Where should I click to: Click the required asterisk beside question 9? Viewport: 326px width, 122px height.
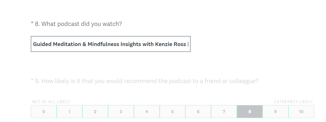[x=32, y=81]
